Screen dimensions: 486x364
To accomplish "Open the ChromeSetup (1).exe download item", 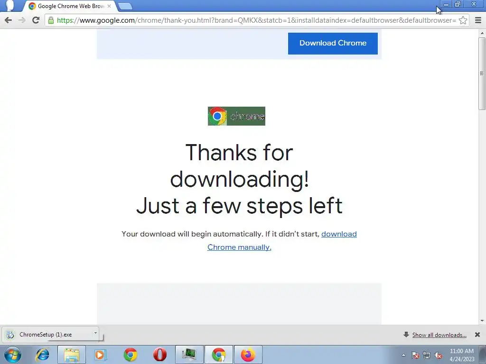I will pos(47,335).
